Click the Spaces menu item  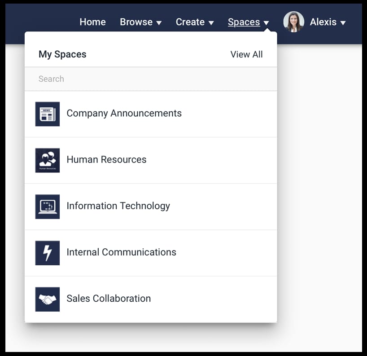pyautogui.click(x=244, y=22)
